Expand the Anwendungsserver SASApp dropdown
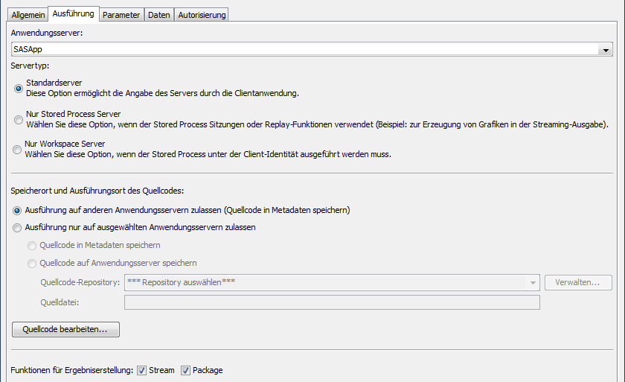 [305, 50]
